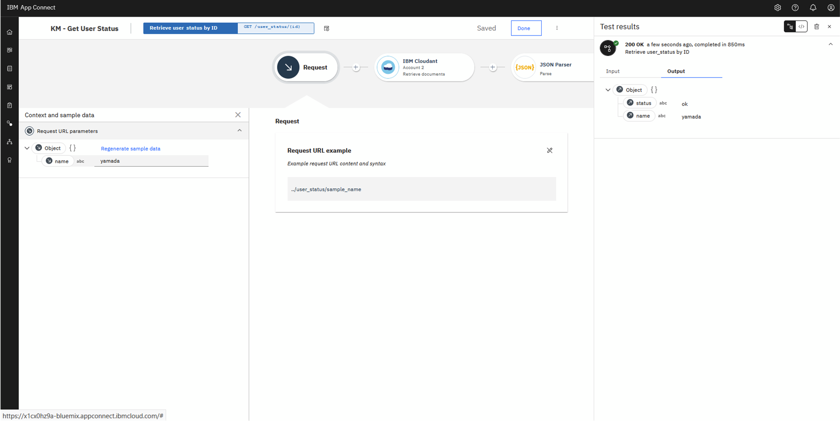
Task: Open the three-dot overflow menu beside Done
Action: pyautogui.click(x=557, y=28)
